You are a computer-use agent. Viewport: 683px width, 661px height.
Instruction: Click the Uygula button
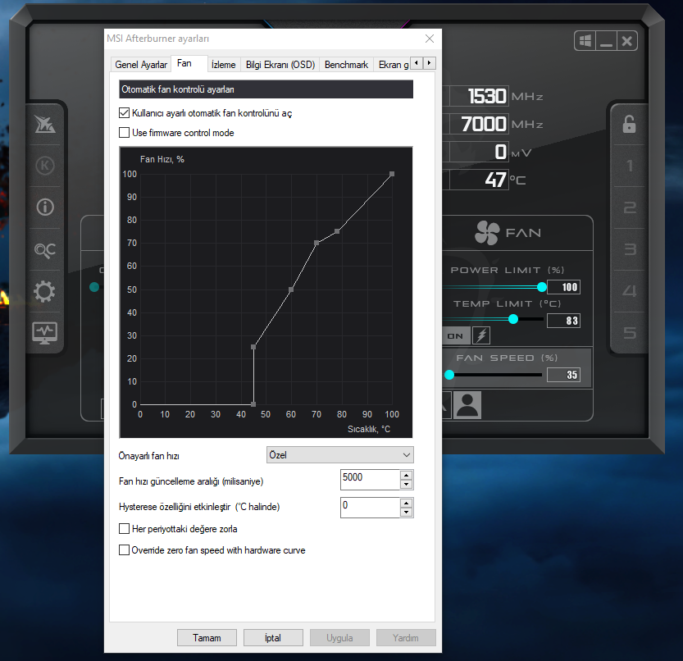(x=339, y=637)
